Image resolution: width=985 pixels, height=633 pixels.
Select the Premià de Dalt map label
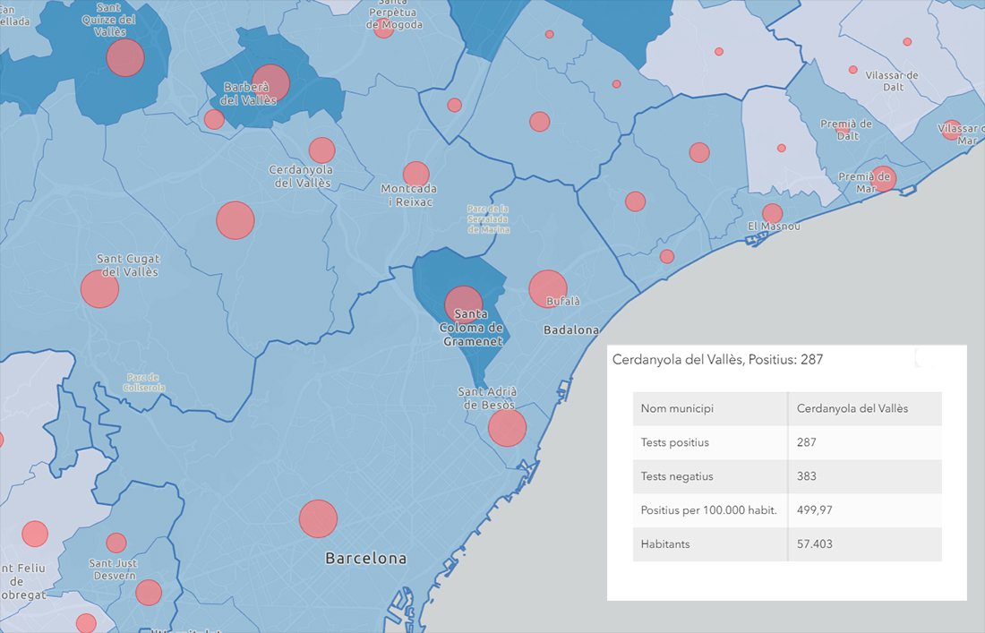coord(846,130)
